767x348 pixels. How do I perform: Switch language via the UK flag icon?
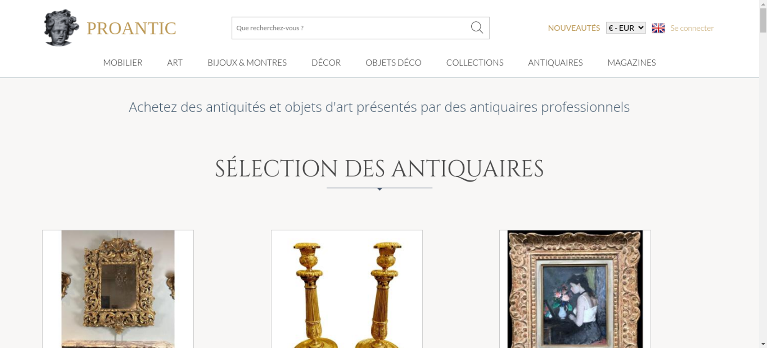(x=658, y=28)
